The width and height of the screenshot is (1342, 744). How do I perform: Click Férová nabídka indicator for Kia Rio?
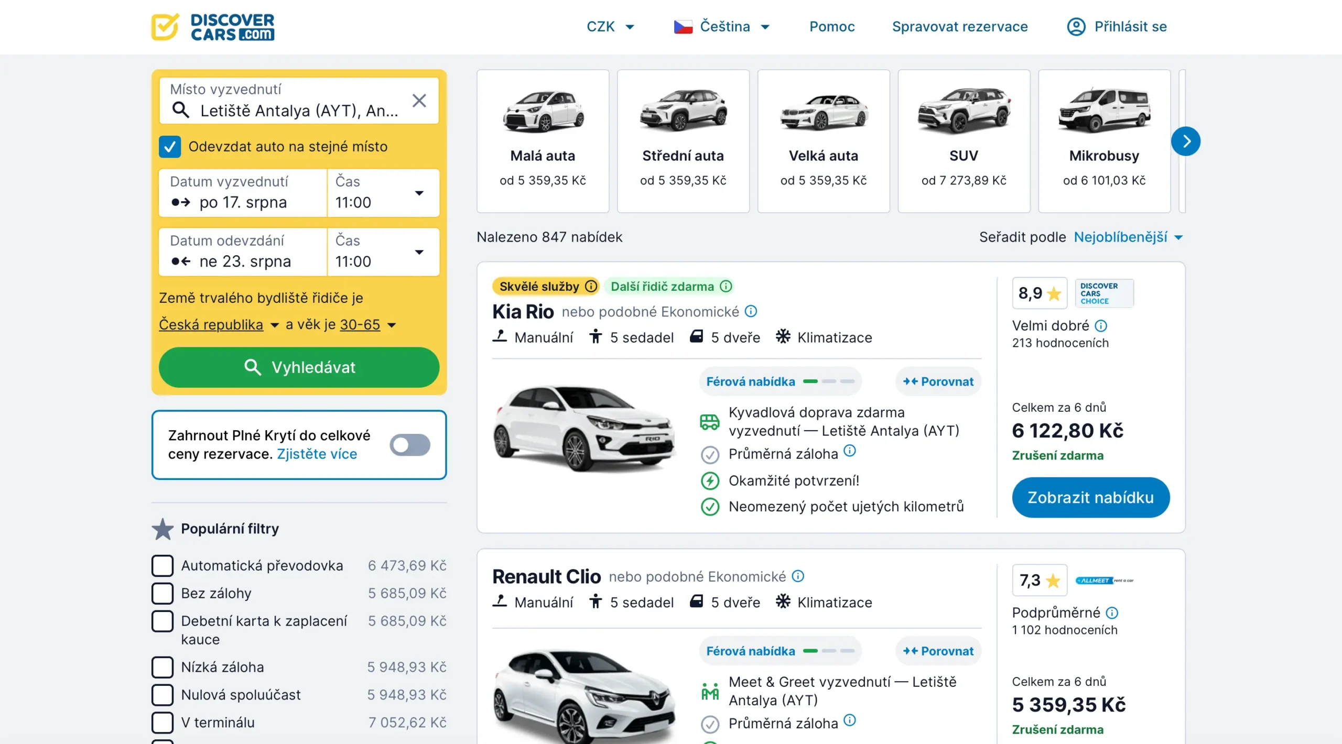(x=780, y=381)
